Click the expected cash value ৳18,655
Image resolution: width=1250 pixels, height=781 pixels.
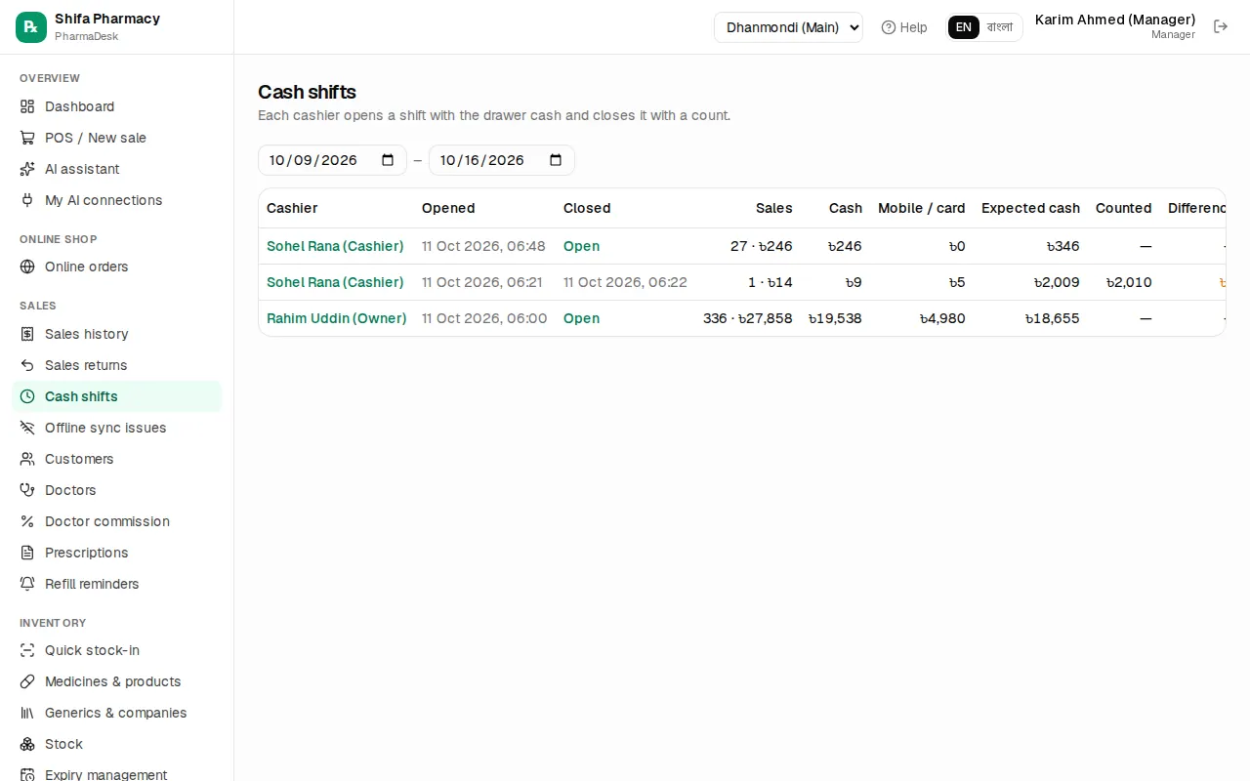click(x=1053, y=318)
